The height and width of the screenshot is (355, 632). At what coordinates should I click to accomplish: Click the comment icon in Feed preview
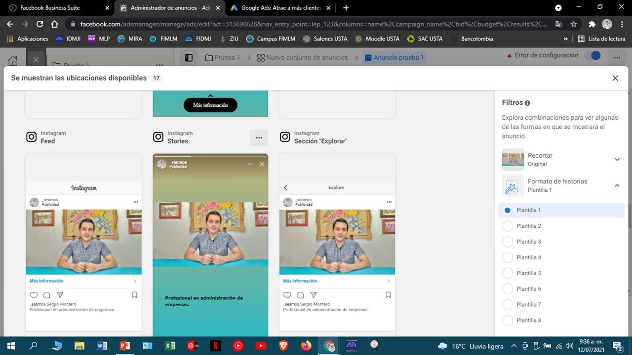pos(47,295)
